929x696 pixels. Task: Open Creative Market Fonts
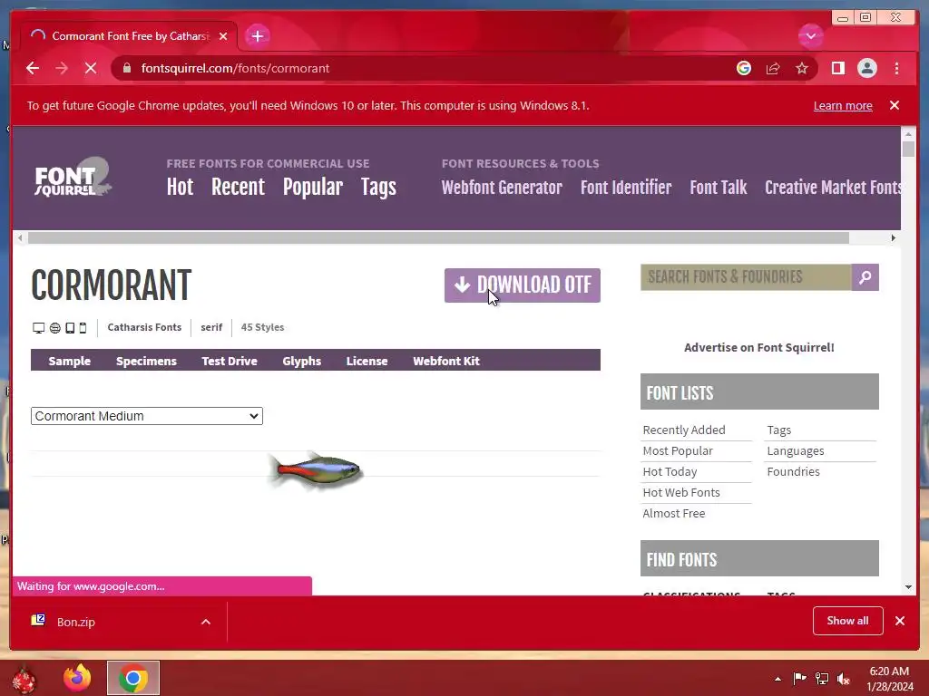(833, 188)
